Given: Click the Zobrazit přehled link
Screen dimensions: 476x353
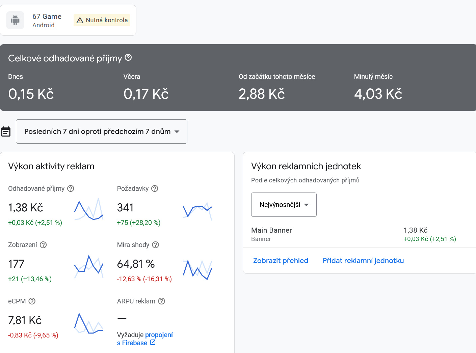Looking at the screenshot, I should pos(281,261).
